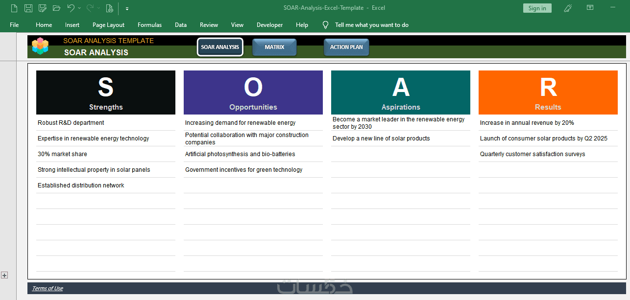Screen dimensions: 630x300
Task: Select 'Develop a new line of solar products'
Action: pos(401,138)
